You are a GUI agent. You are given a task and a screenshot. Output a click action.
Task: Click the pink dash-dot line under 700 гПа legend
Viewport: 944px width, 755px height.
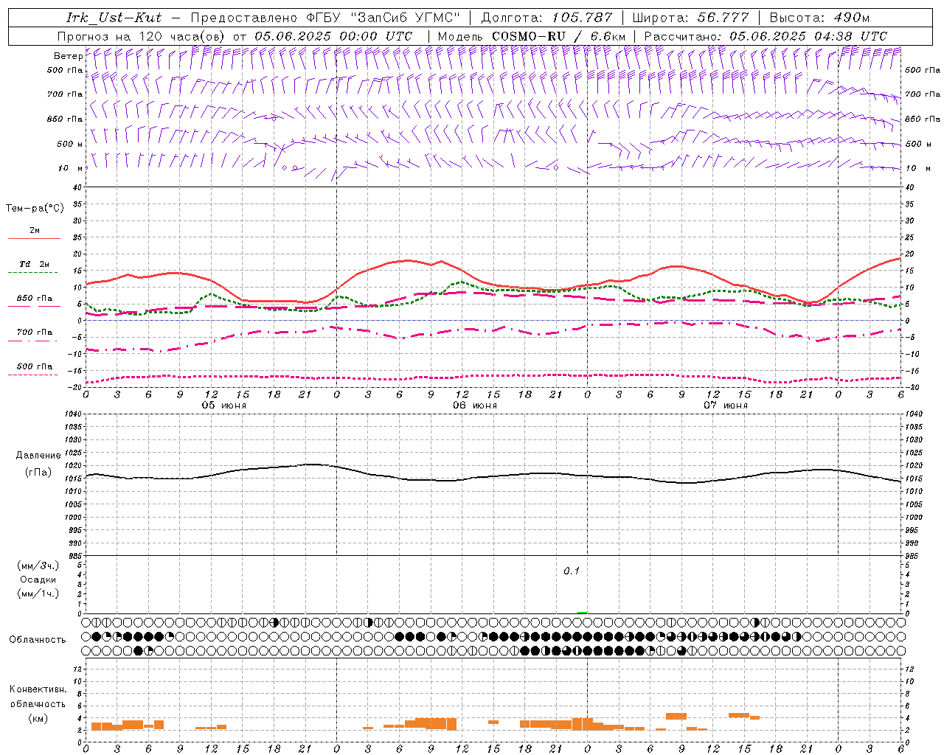point(33,341)
